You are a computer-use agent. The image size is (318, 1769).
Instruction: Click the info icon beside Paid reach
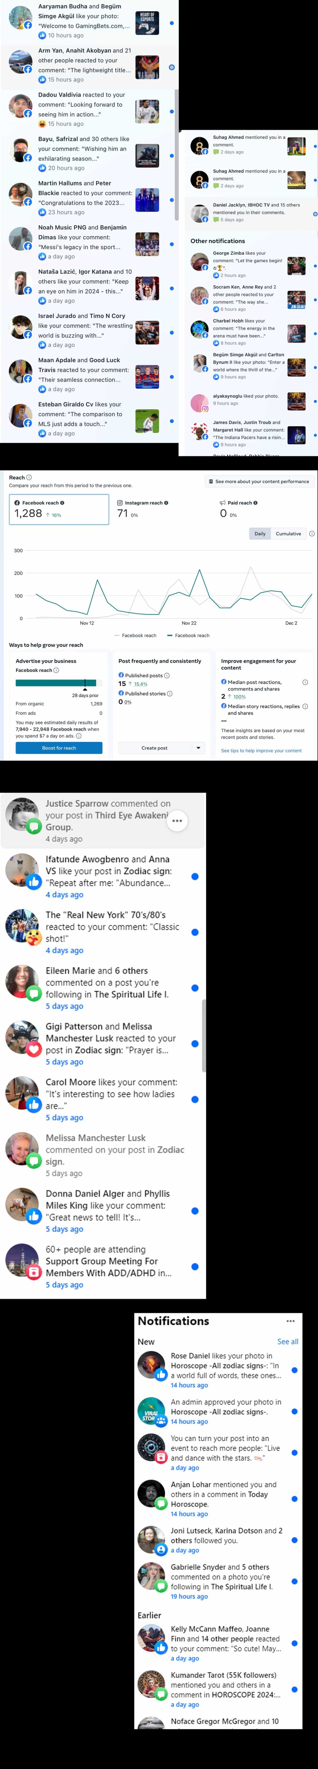pos(256,503)
